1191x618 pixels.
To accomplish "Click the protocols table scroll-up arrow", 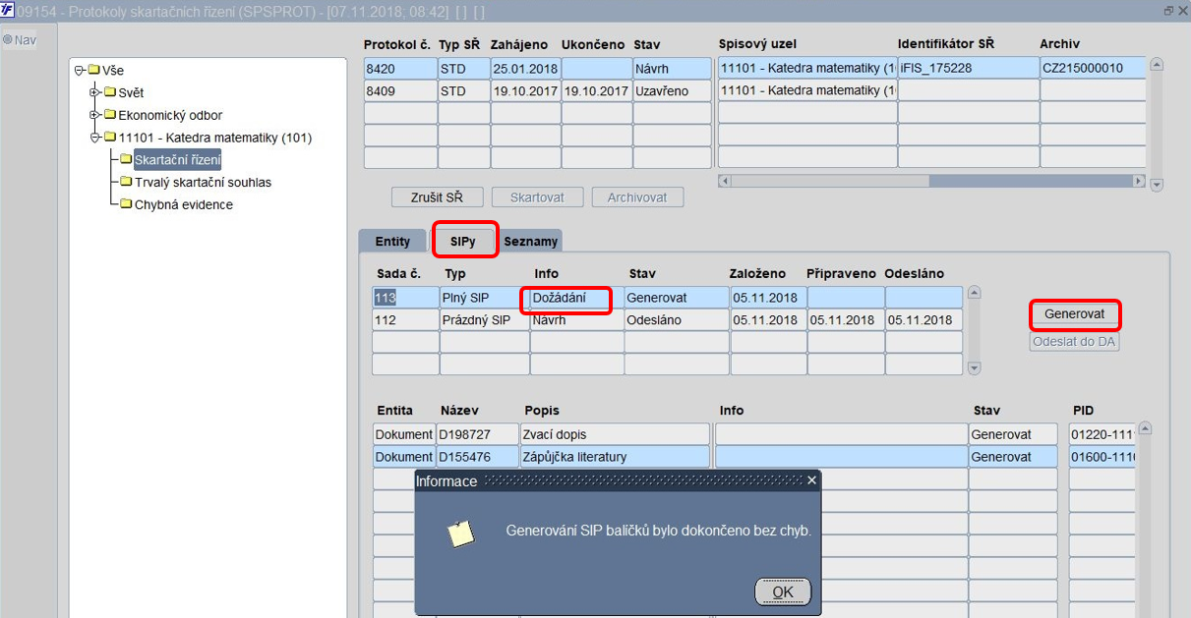I will tap(1157, 65).
